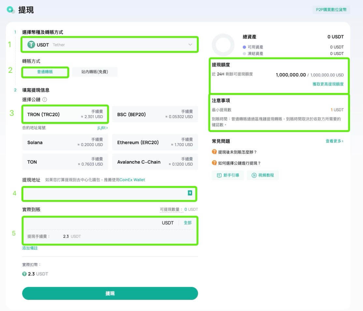
Task: Click the Tether USDT coin icon
Action: pyautogui.click(x=31, y=45)
